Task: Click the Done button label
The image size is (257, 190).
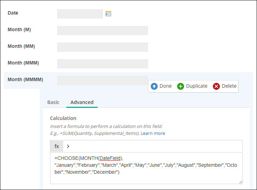Action: click(166, 86)
